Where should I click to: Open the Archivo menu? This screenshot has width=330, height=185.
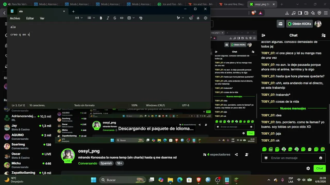(15, 18)
